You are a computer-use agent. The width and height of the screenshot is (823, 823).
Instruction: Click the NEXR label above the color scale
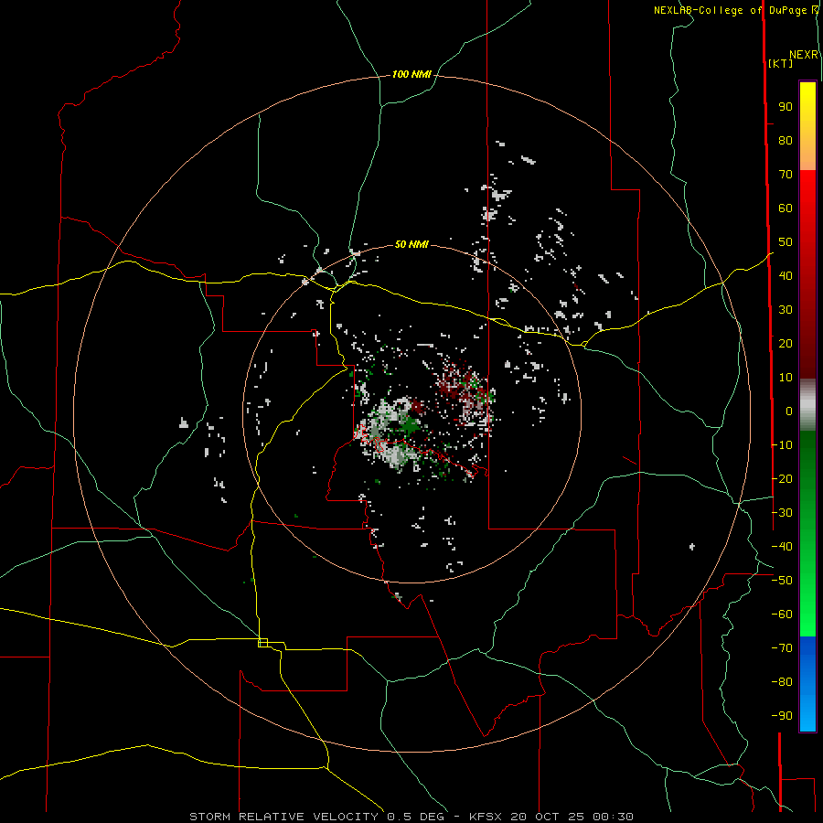(804, 55)
